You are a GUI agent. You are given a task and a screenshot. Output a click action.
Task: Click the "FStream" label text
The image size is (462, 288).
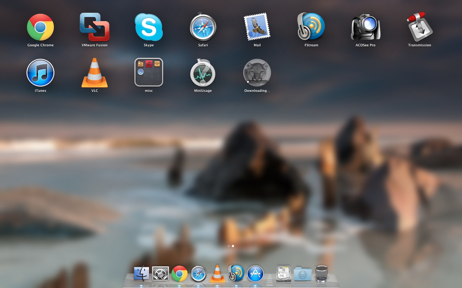click(311, 45)
